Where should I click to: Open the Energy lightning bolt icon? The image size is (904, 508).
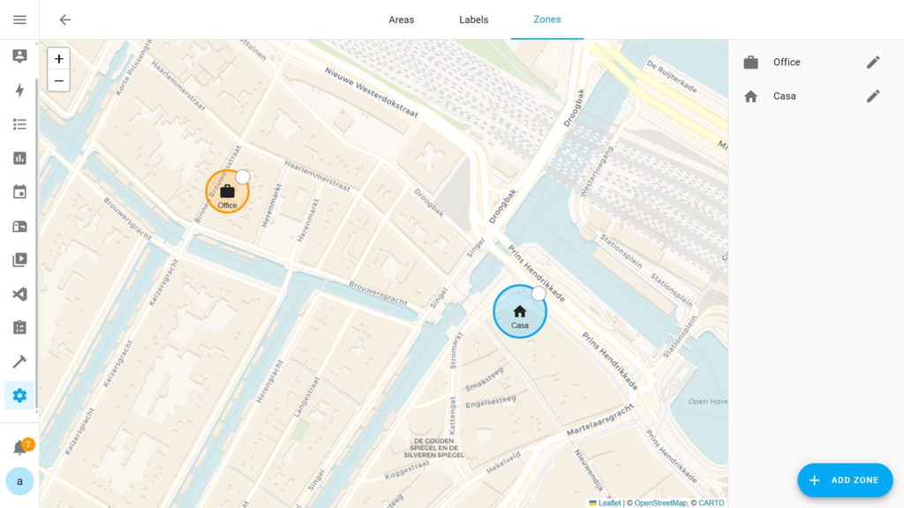[19, 90]
